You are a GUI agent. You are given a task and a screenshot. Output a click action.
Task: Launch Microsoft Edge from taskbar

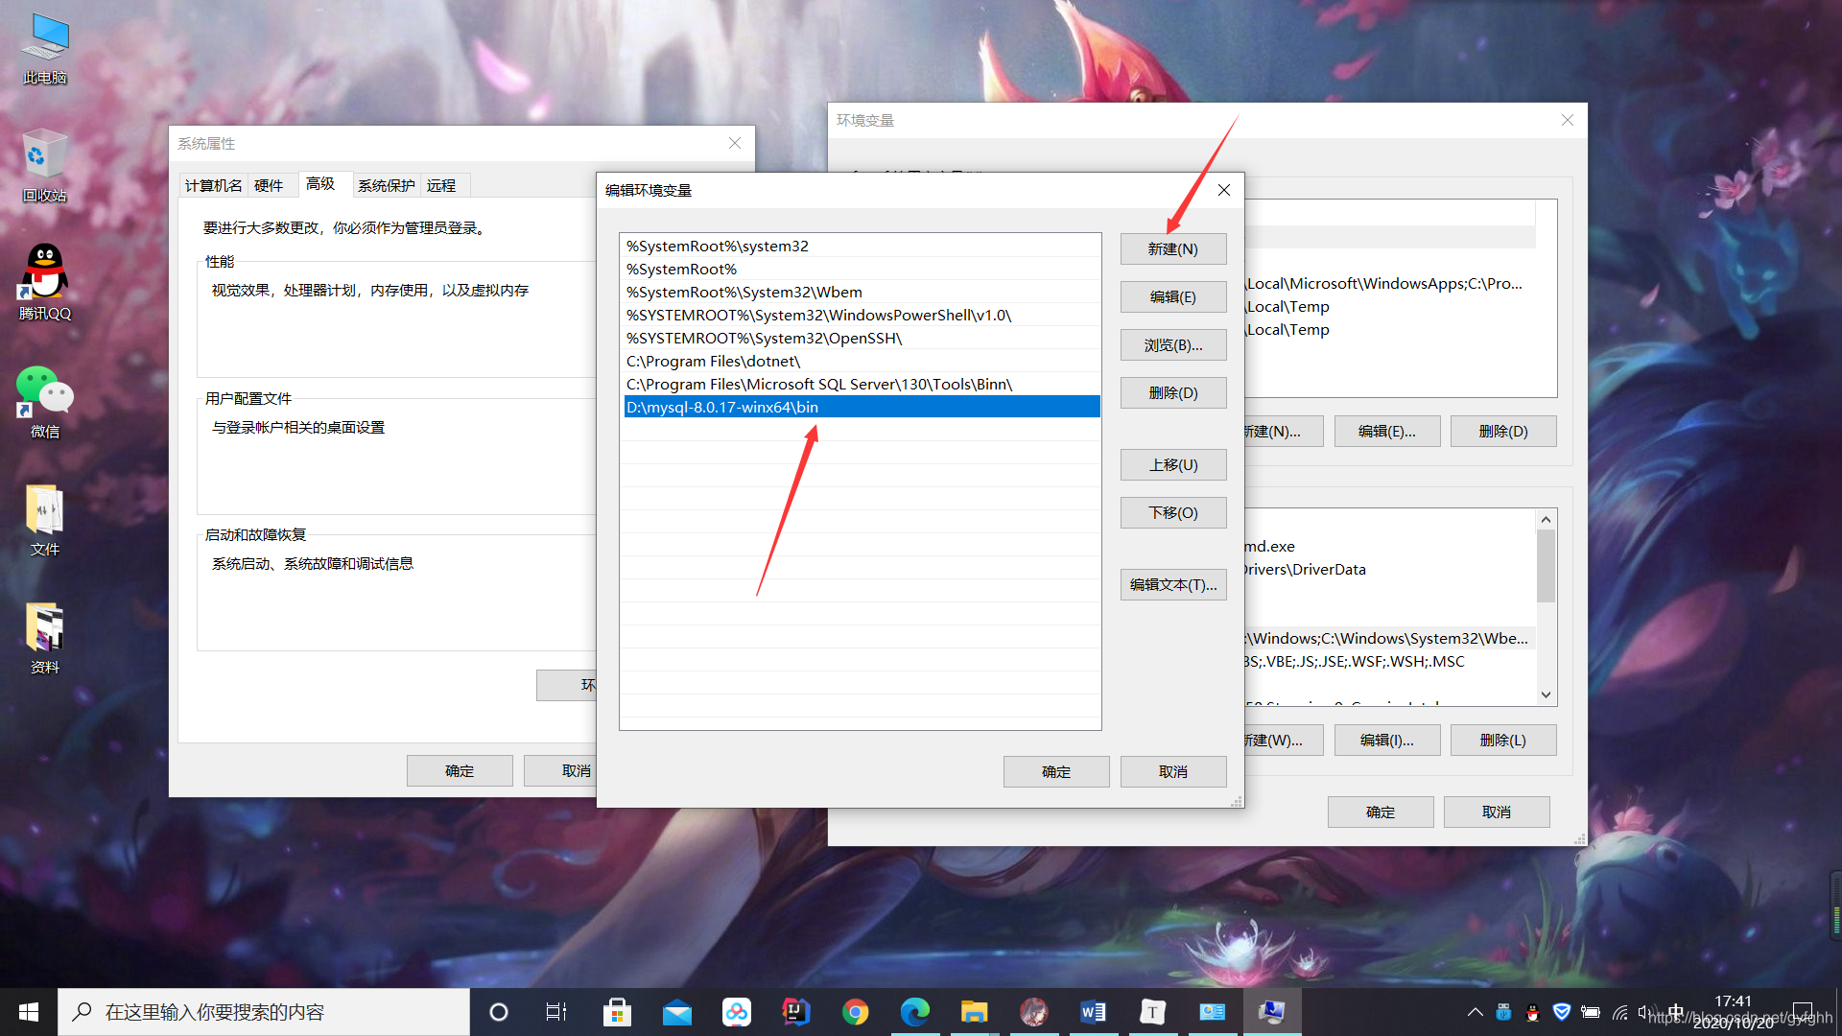tap(915, 1012)
